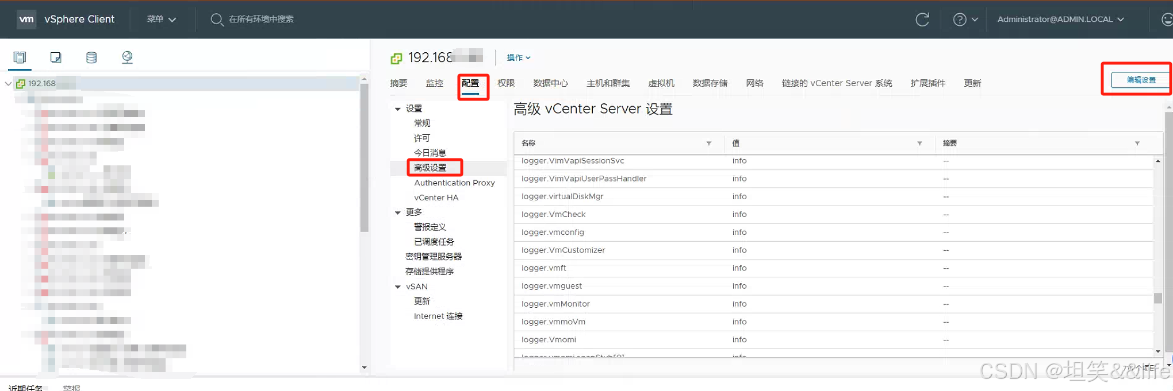Open vCenter HA settings
Viewport: 1173px width, 391px height.
(436, 198)
